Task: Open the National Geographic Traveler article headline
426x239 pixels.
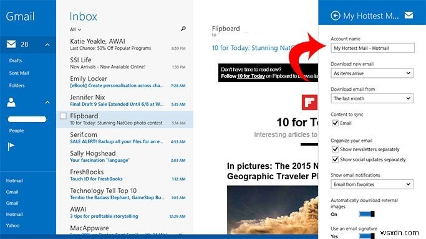Action: tap(273, 171)
